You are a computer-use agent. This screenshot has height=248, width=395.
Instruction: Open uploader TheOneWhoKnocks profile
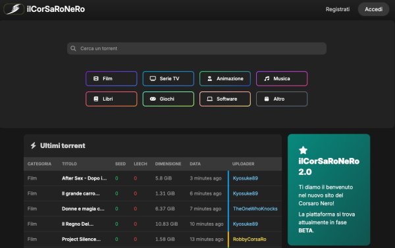tap(255, 209)
